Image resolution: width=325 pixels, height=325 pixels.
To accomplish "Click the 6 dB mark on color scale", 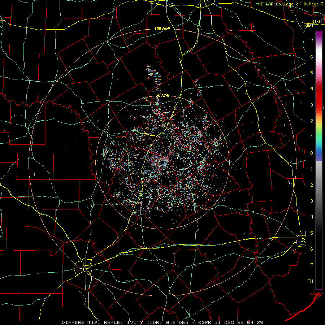I will click(x=312, y=57).
